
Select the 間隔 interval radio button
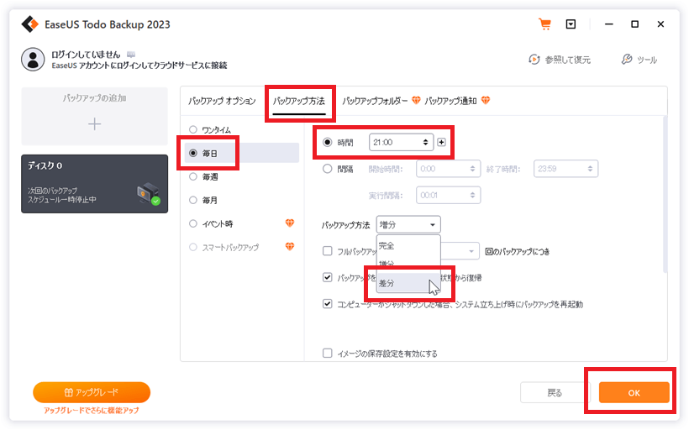(x=328, y=169)
